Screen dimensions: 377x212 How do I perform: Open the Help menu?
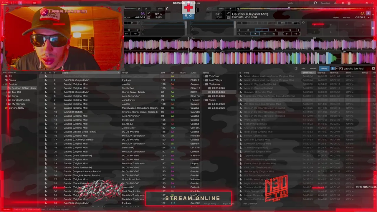point(335,3)
